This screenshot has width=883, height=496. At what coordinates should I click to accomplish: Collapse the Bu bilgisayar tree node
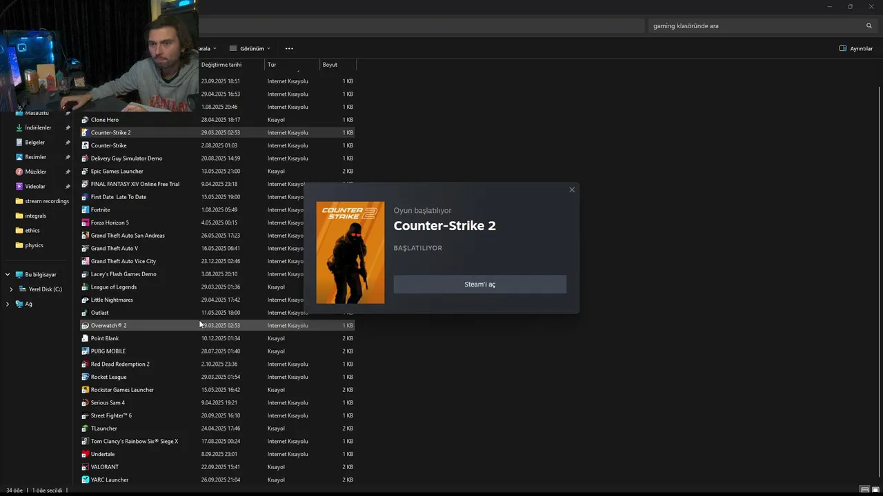click(x=8, y=275)
